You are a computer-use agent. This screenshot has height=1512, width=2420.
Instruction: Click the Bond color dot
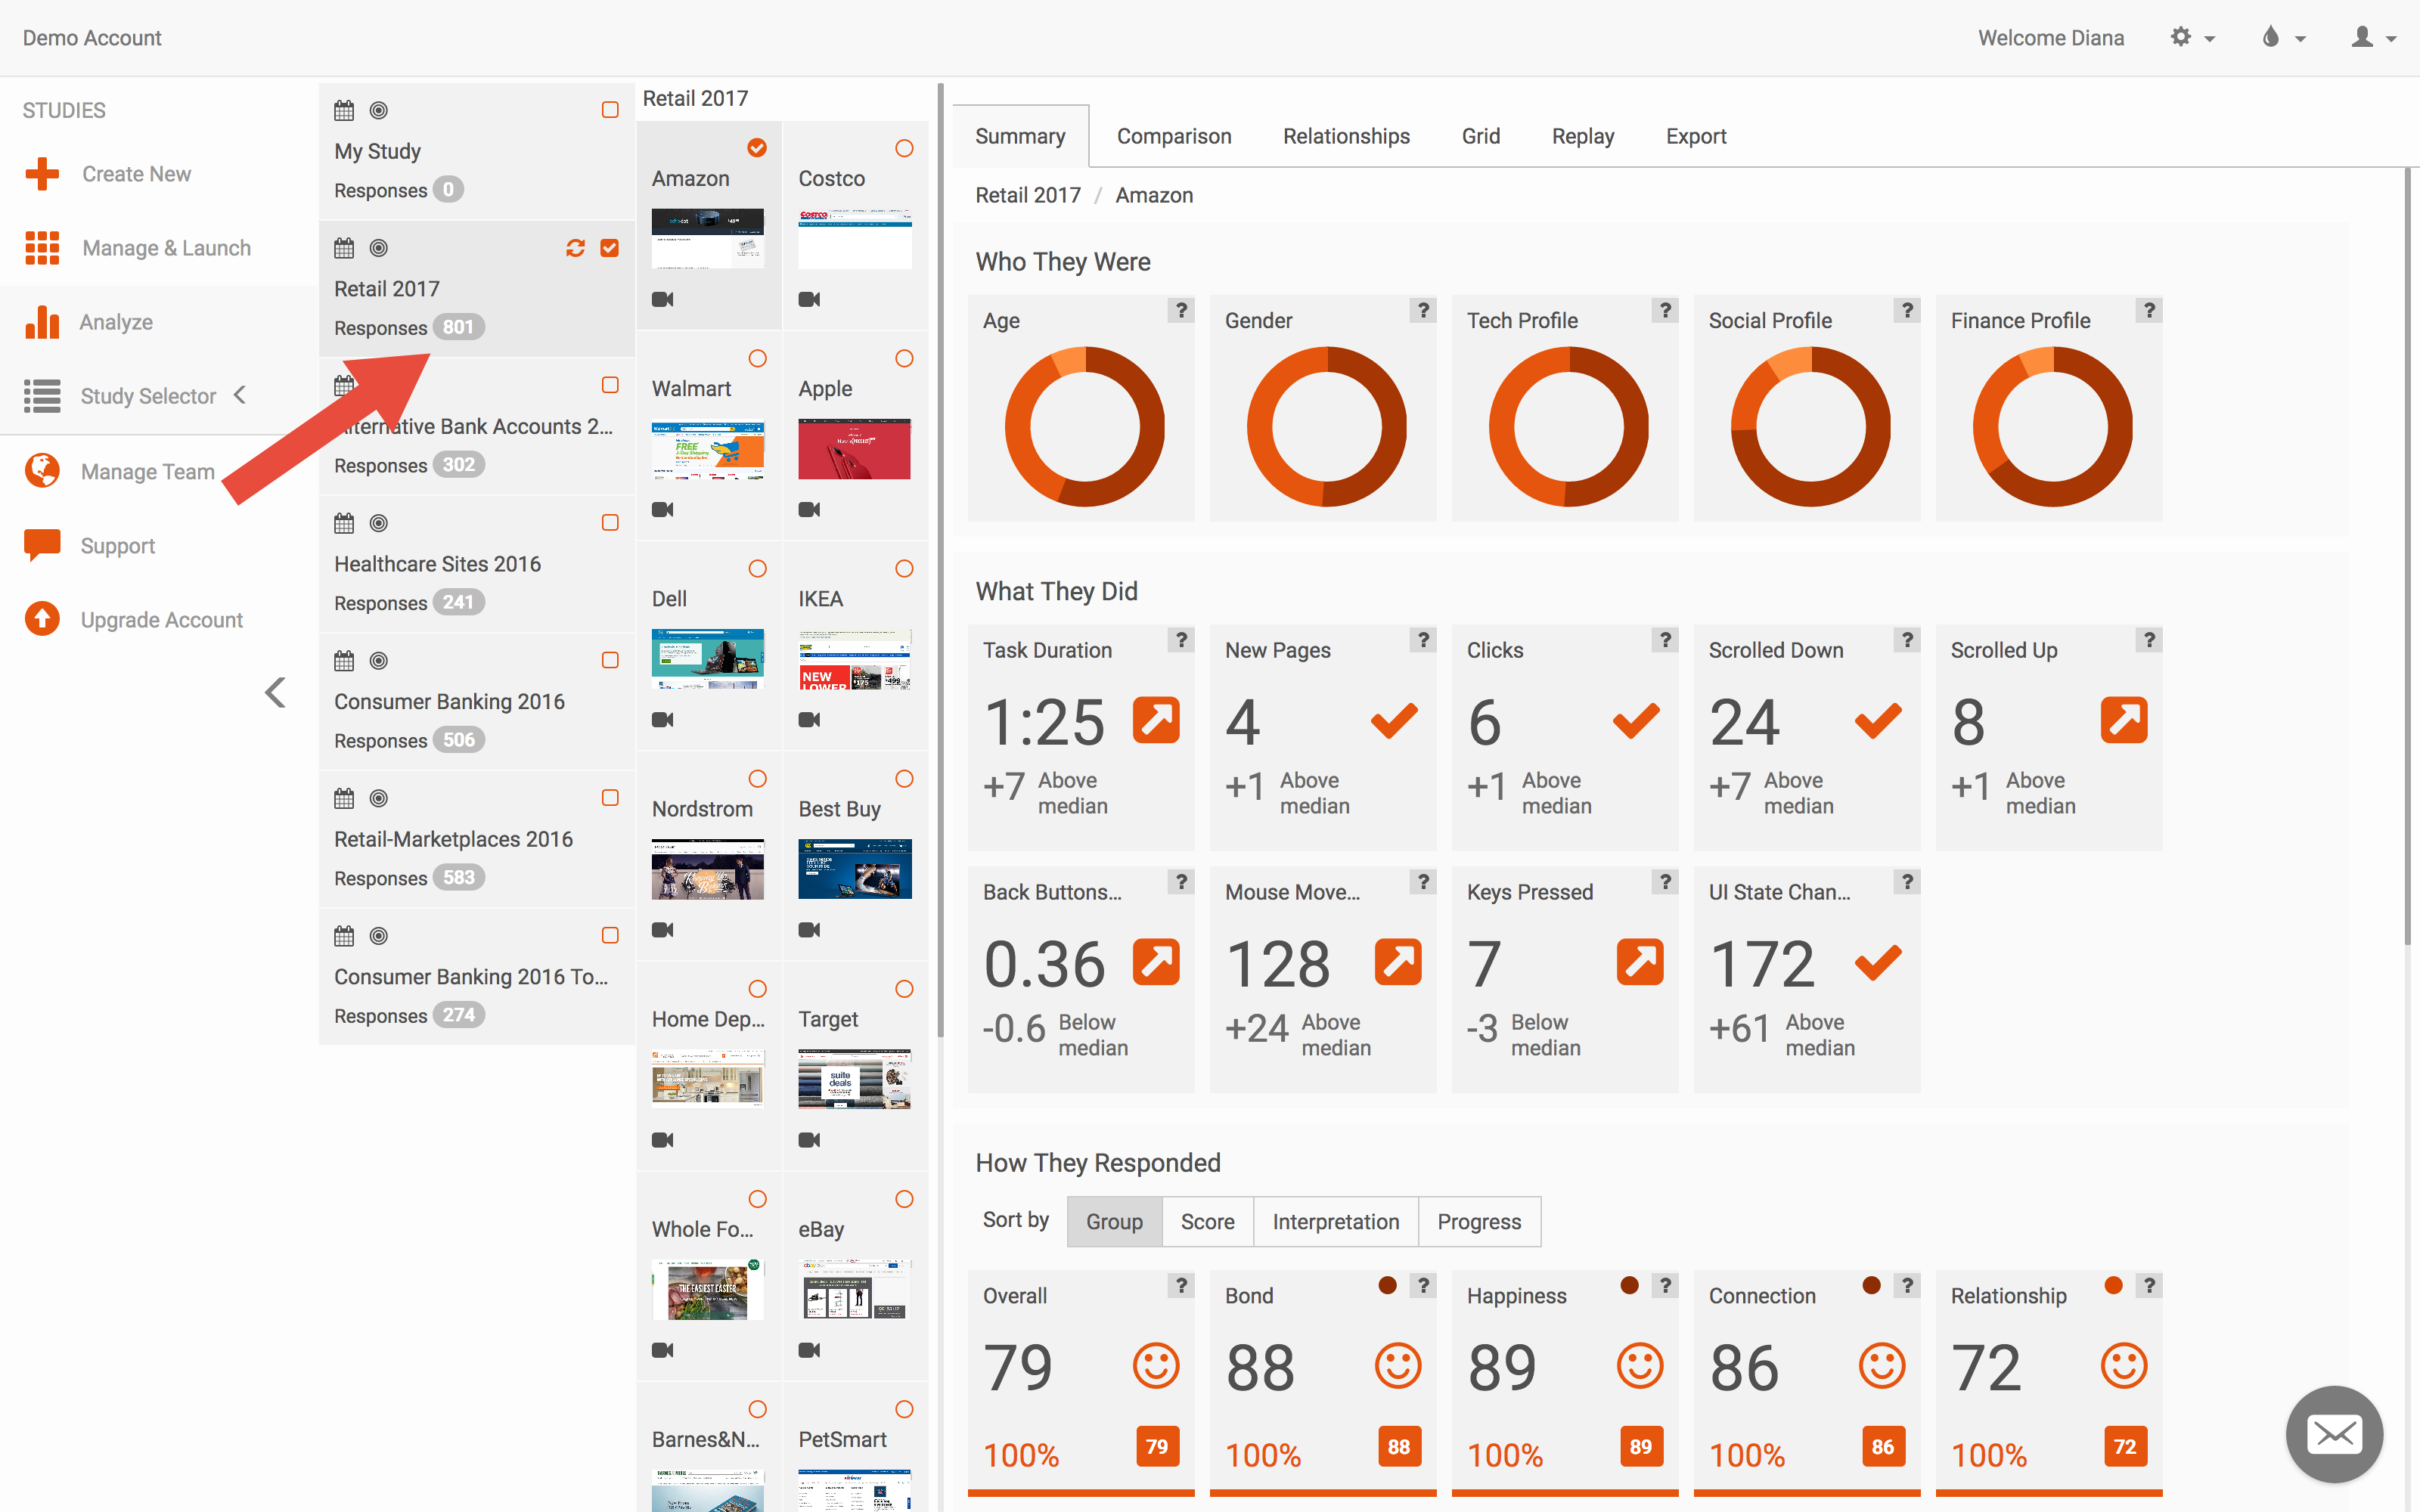pos(1387,1285)
